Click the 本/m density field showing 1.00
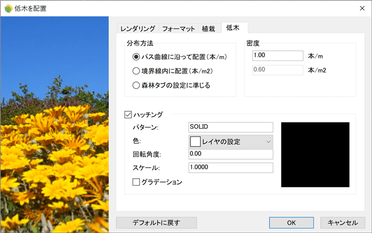The height and width of the screenshot is (233, 372). (x=278, y=56)
